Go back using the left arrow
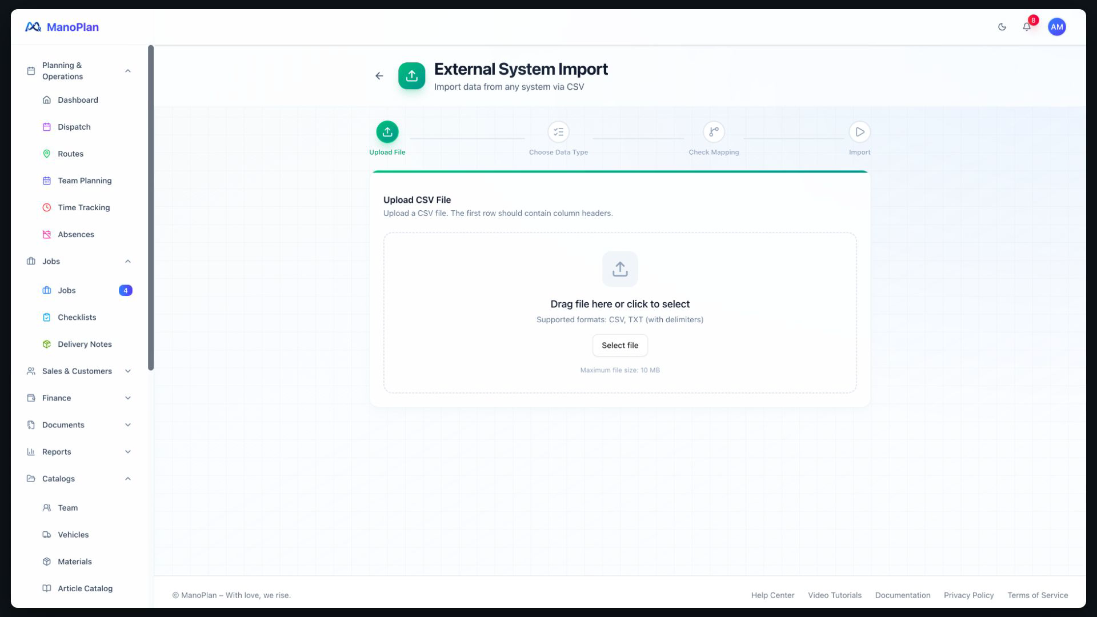 pyautogui.click(x=379, y=76)
